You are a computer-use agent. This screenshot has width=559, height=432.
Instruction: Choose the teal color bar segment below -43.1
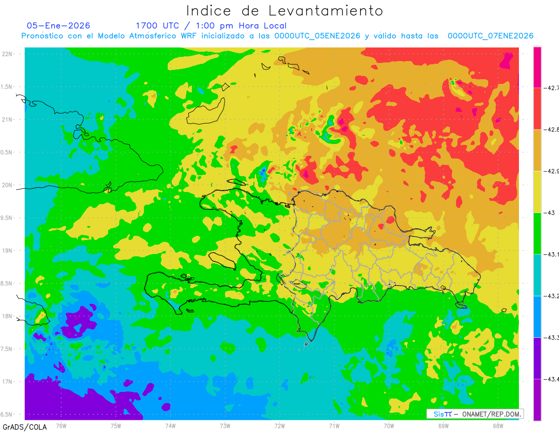pos(537,275)
